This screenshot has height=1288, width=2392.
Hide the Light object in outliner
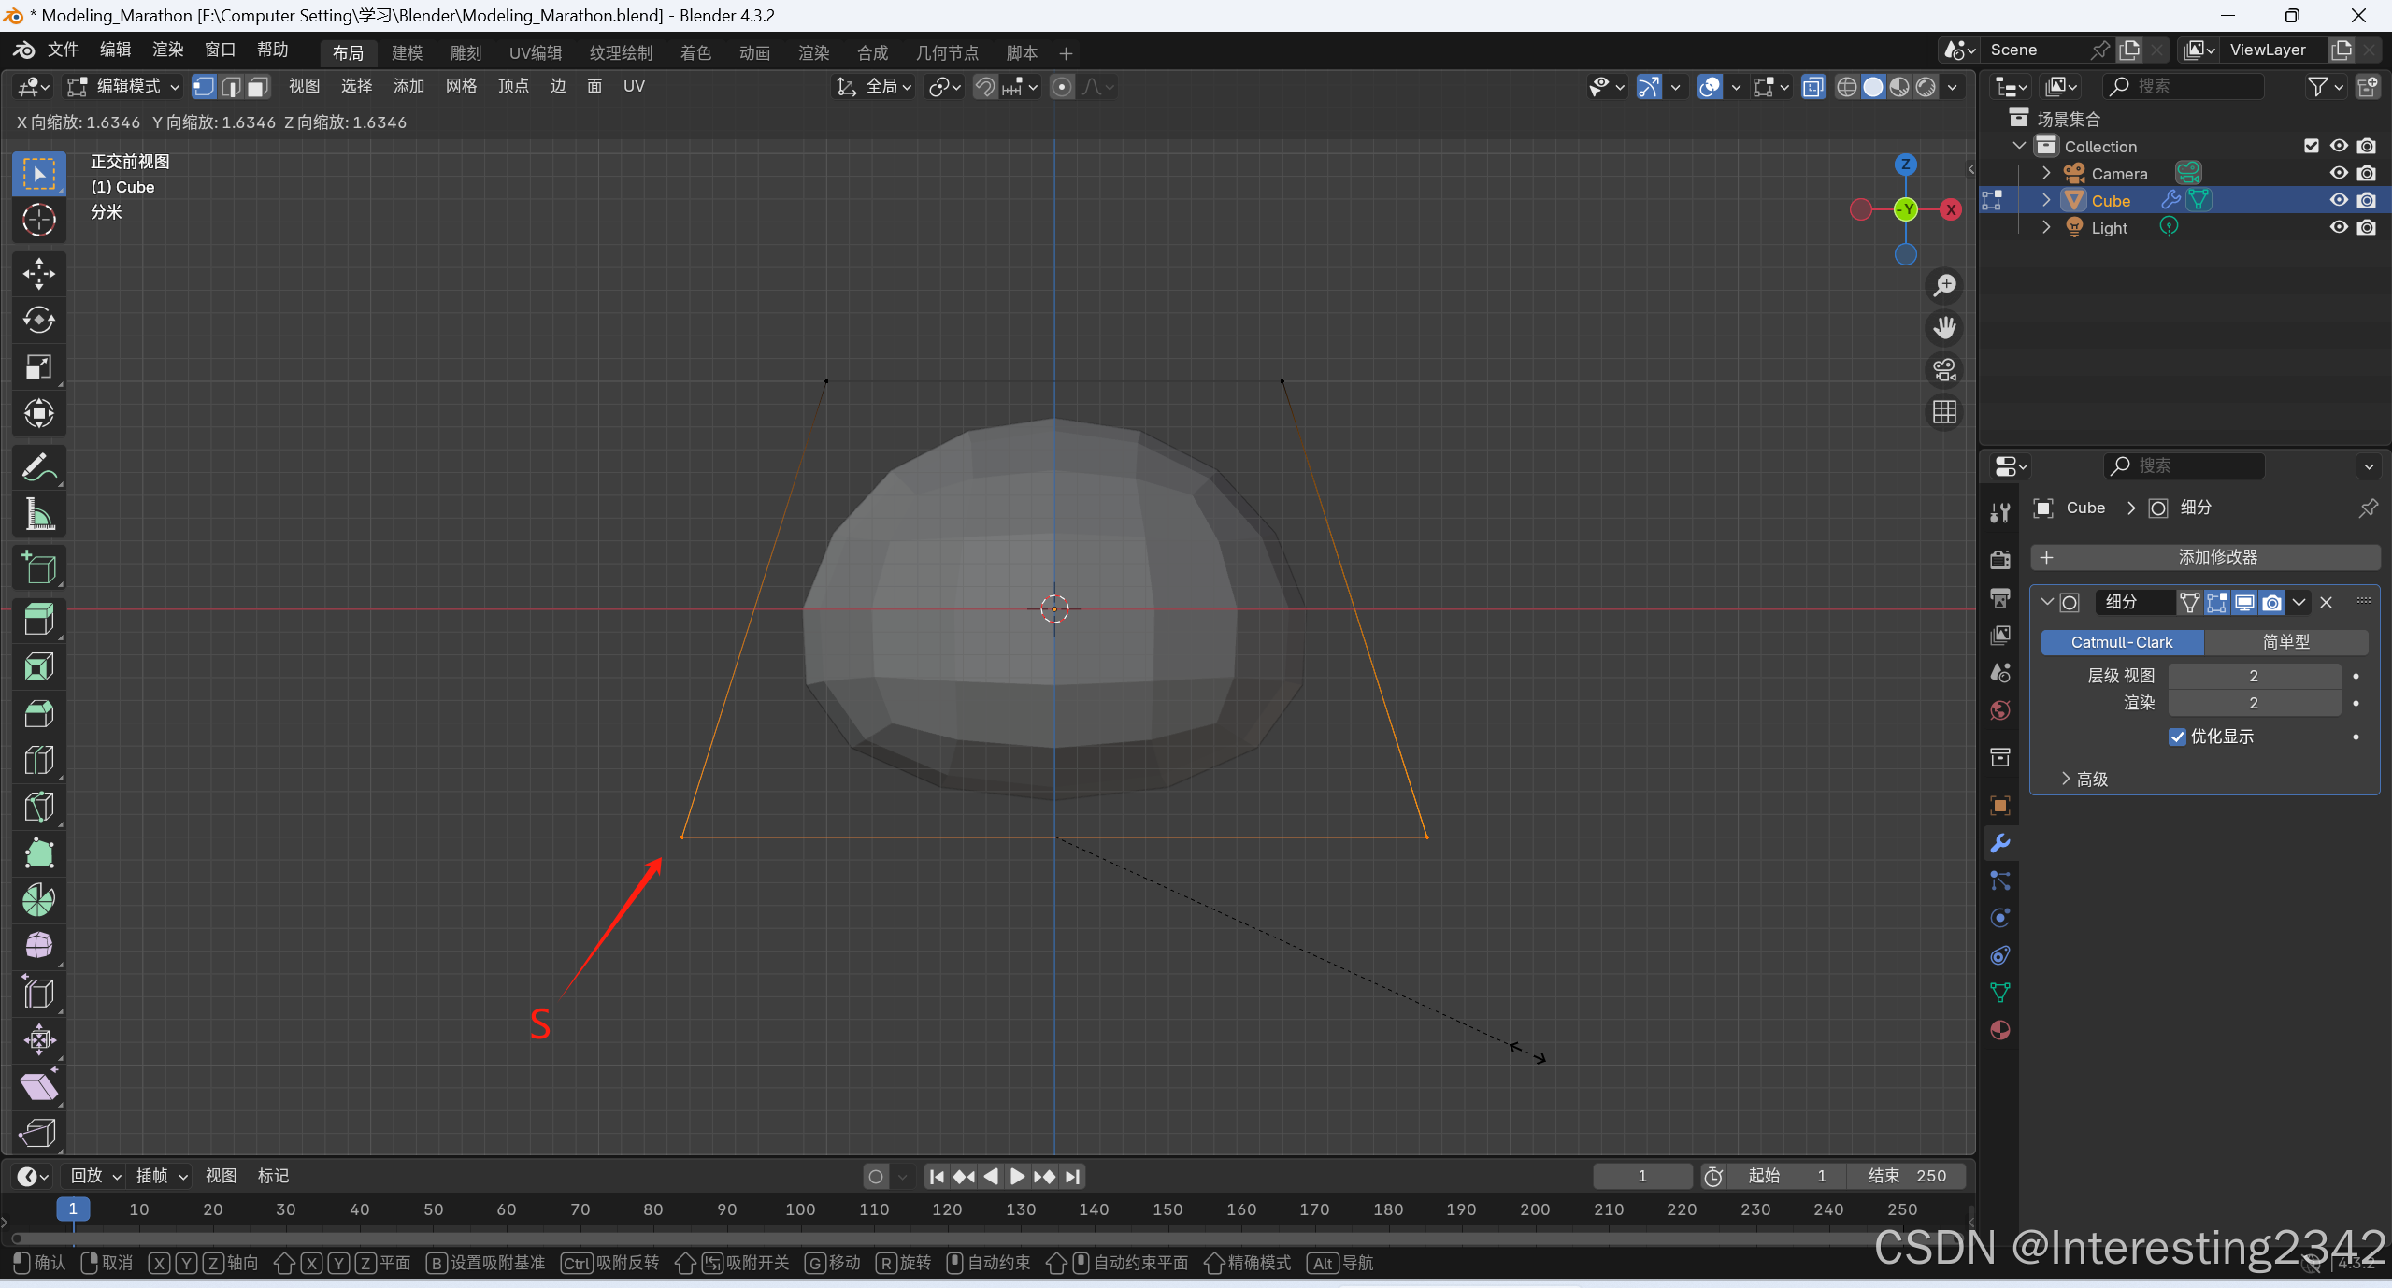(x=2338, y=227)
